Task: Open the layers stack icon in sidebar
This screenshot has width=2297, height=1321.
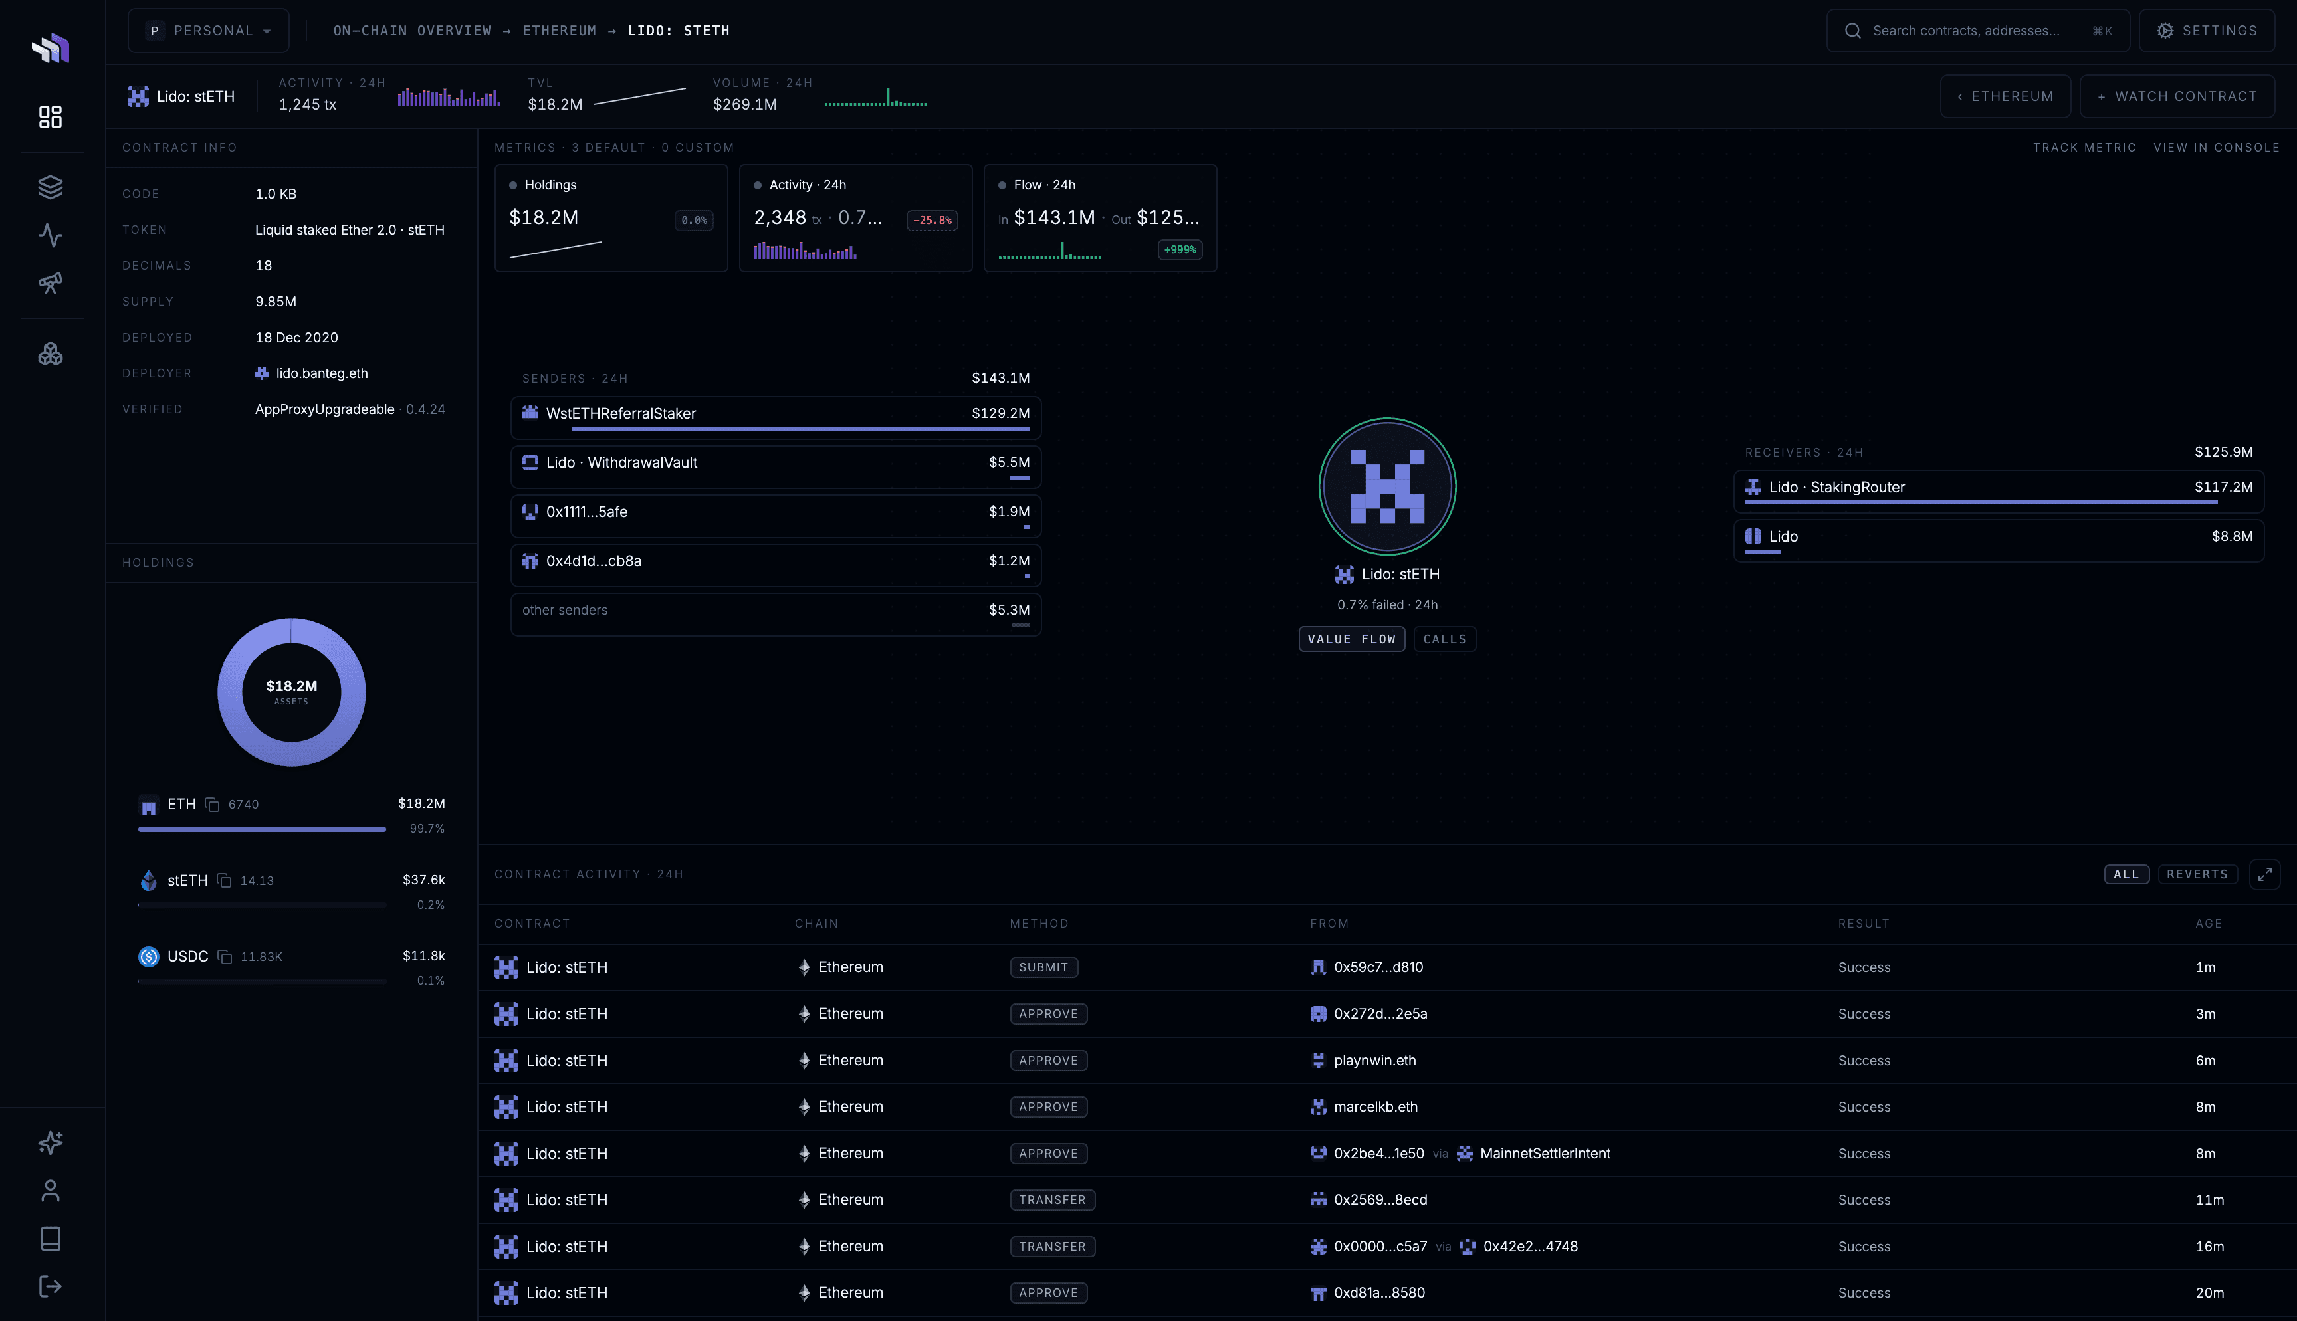Action: (x=51, y=187)
